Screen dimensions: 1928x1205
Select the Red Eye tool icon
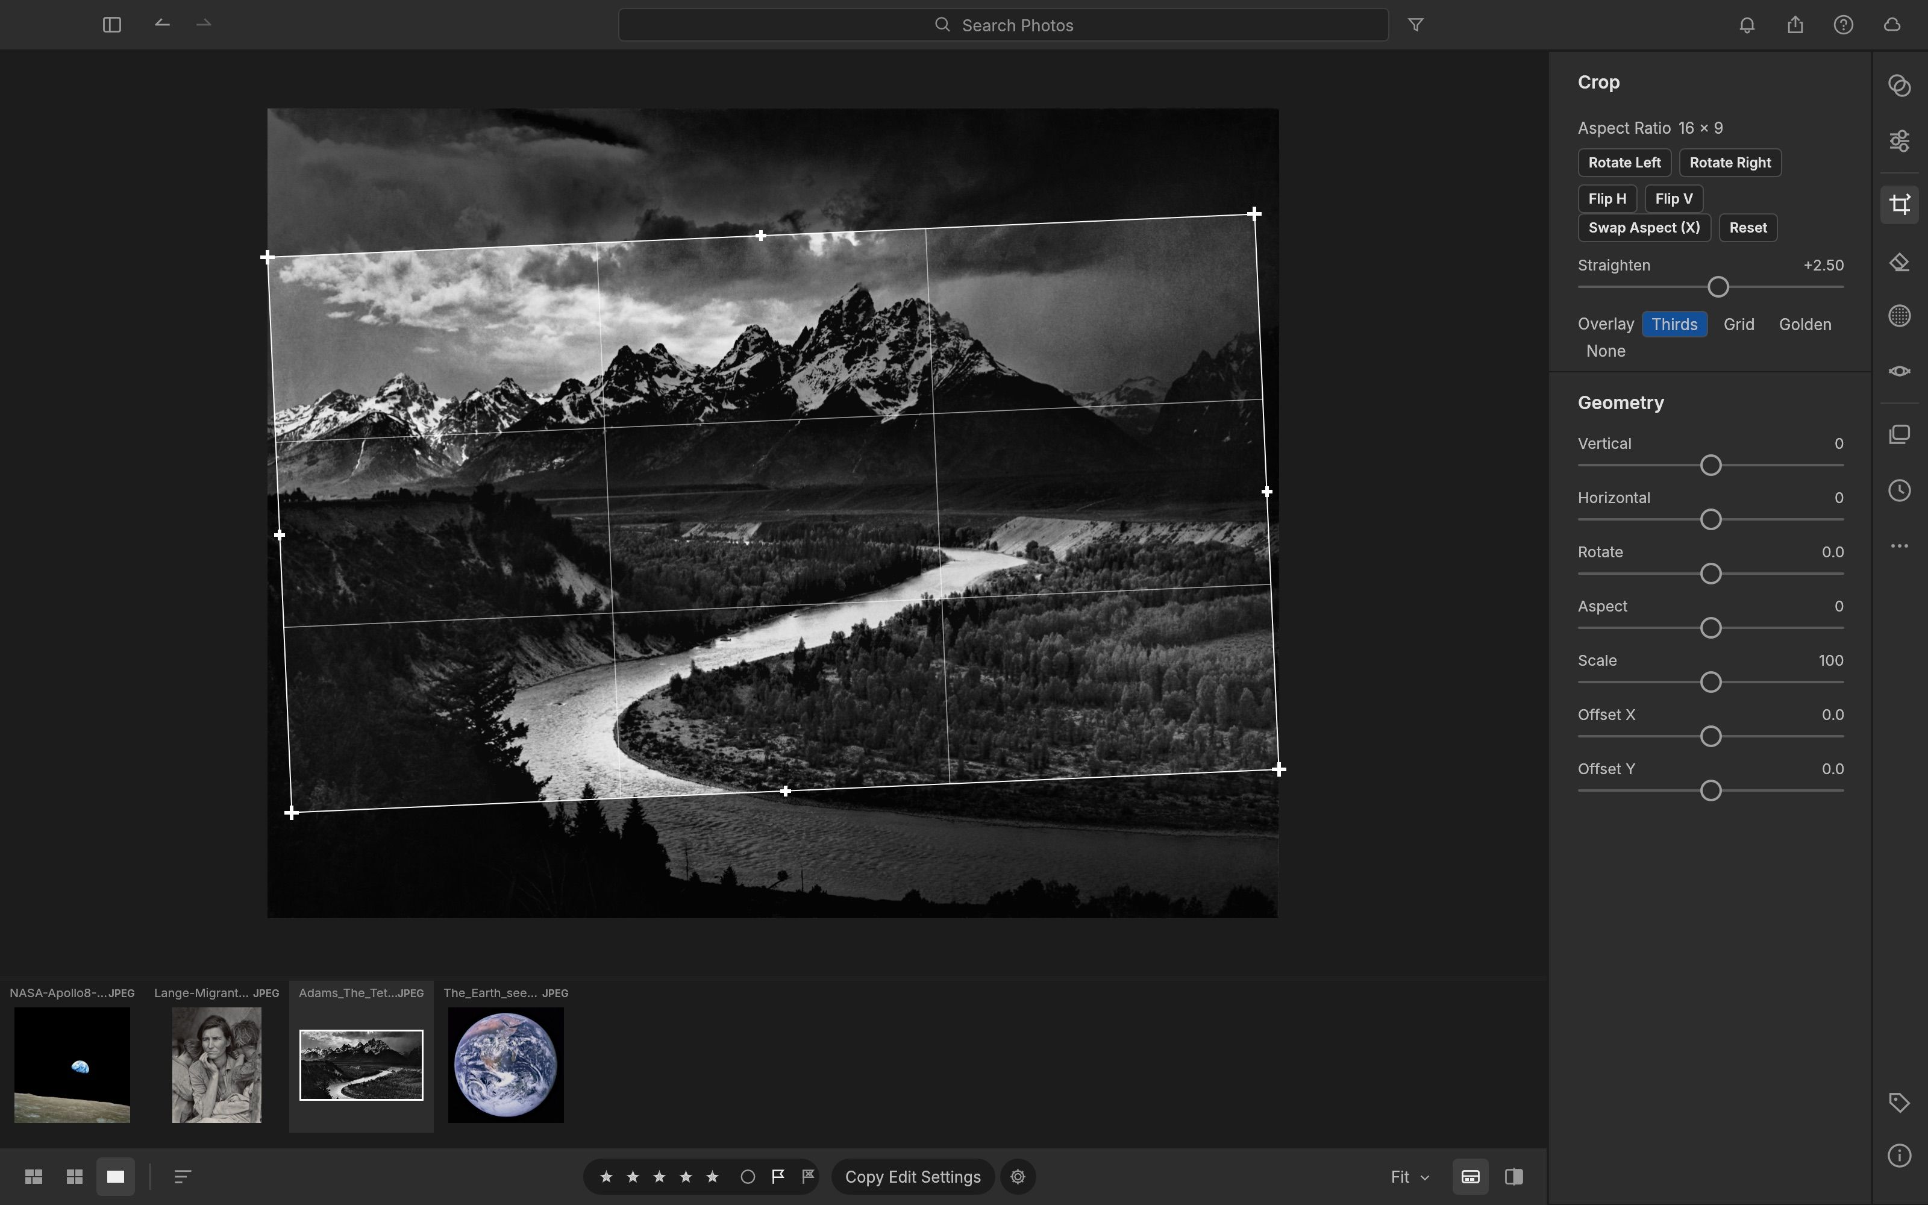coord(1899,371)
